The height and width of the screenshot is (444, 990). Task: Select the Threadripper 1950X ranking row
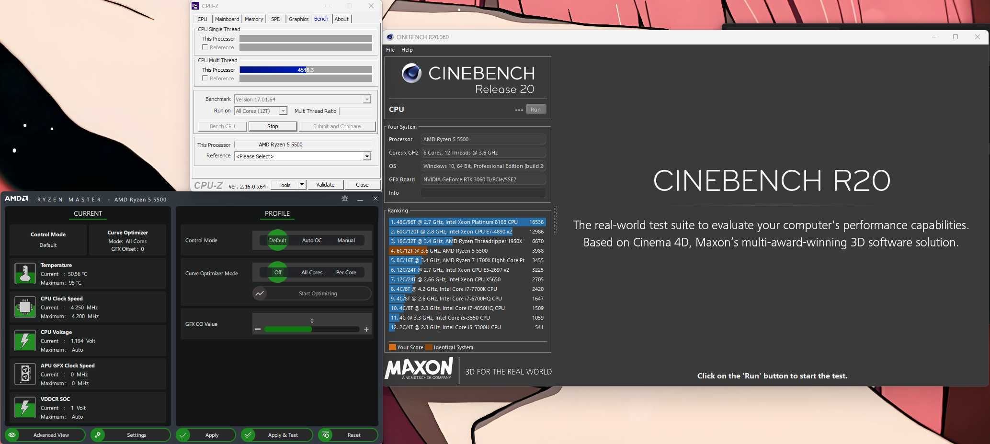tap(467, 241)
